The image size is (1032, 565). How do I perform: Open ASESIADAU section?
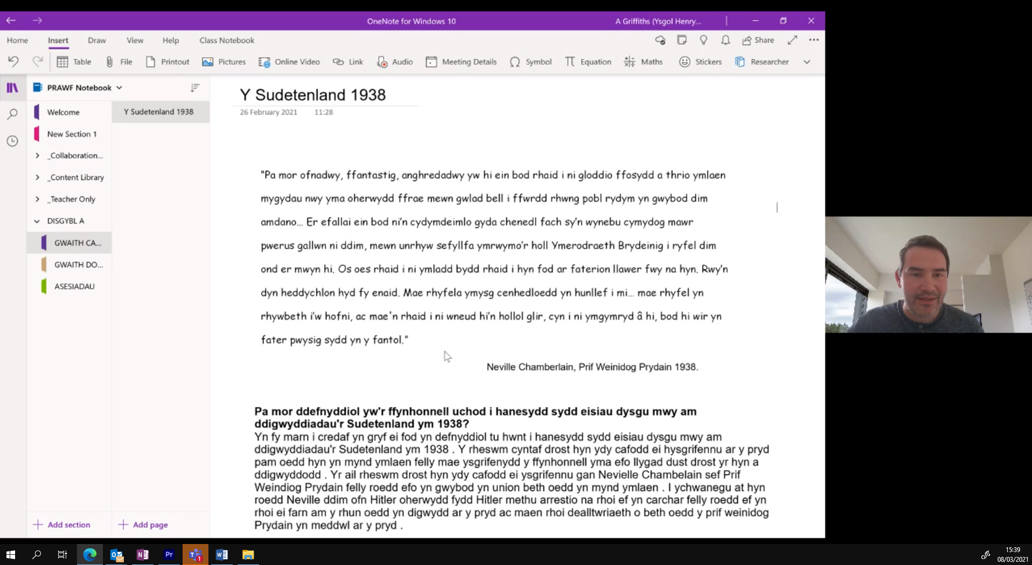click(x=69, y=287)
